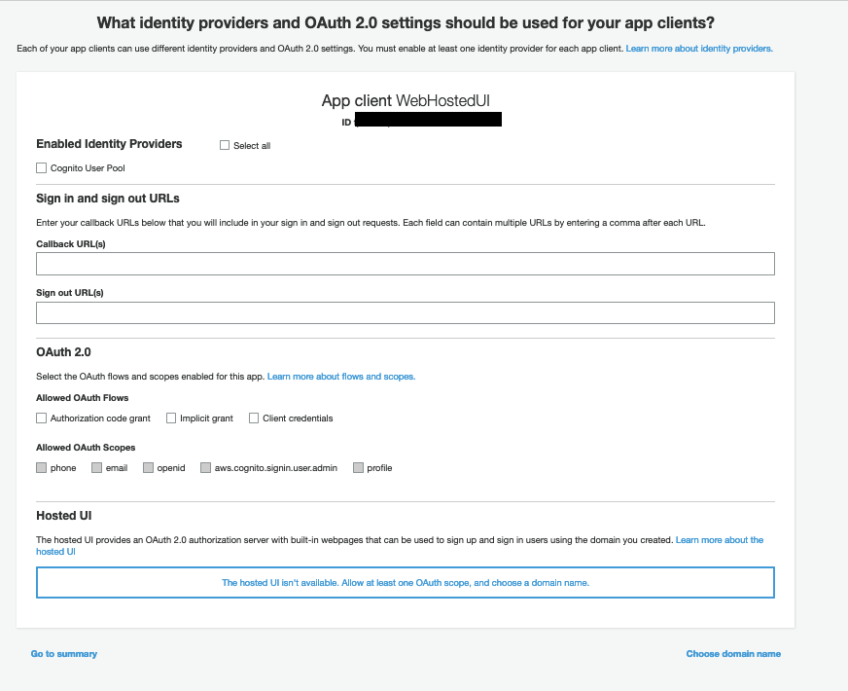Click the App client WebHostedUI heading

click(412, 101)
